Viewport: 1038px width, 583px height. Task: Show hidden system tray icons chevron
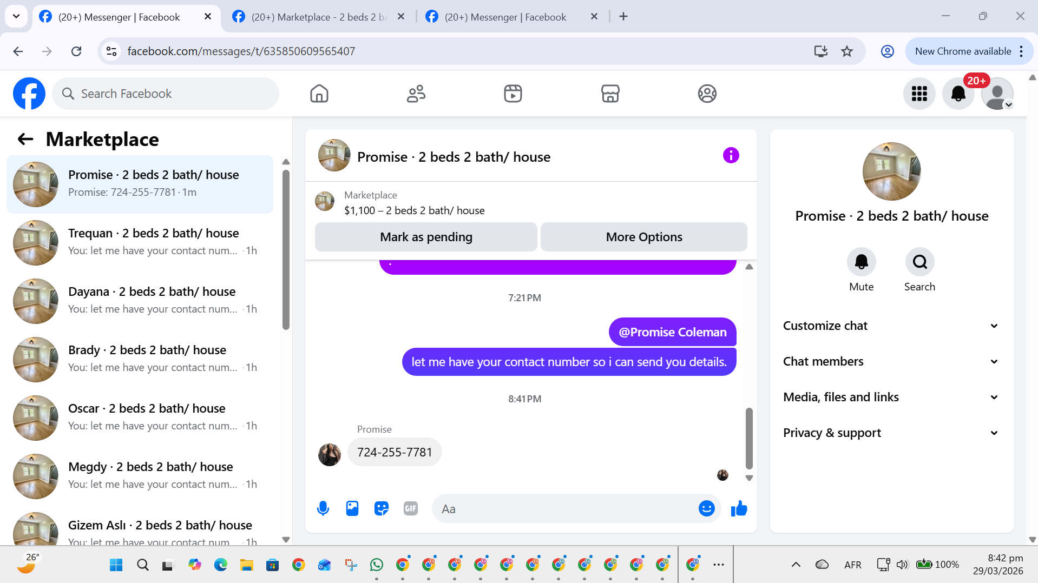[796, 565]
